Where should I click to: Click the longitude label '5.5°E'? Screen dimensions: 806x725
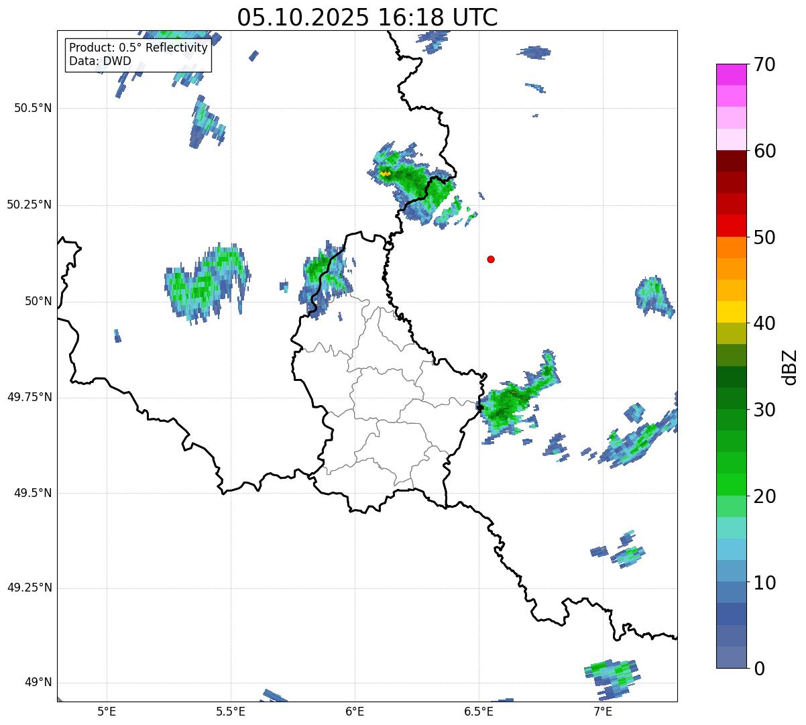point(231,711)
